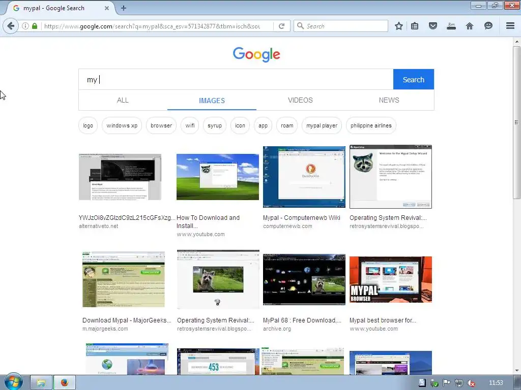Show bookmarks list icon in toolbar

click(x=415, y=26)
